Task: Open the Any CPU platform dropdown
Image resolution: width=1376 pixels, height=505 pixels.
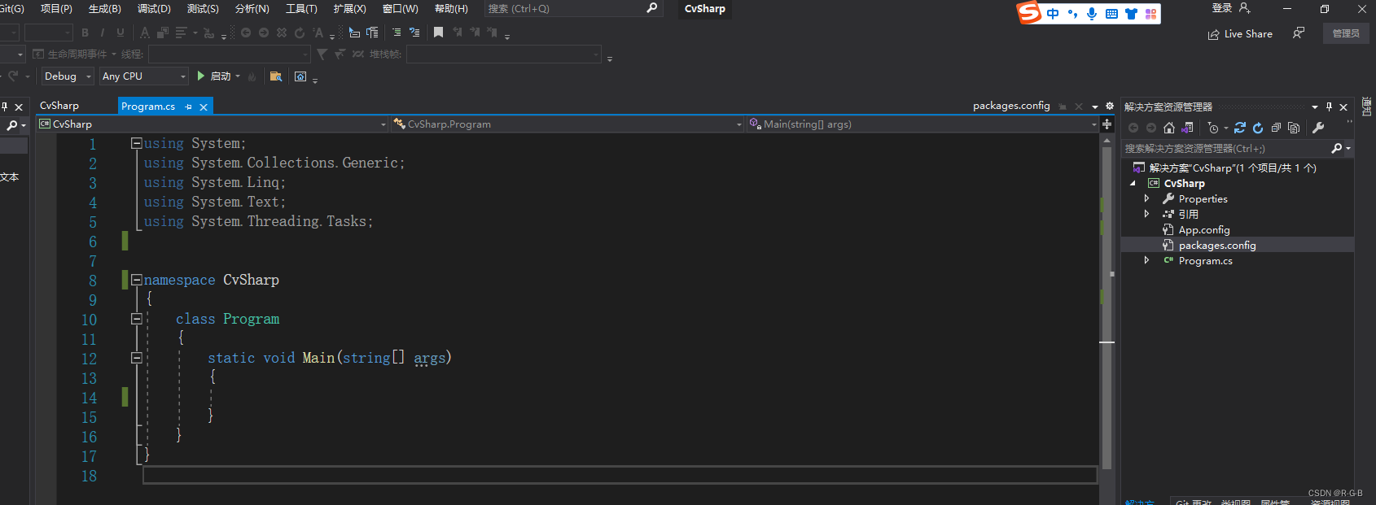Action: (145, 76)
